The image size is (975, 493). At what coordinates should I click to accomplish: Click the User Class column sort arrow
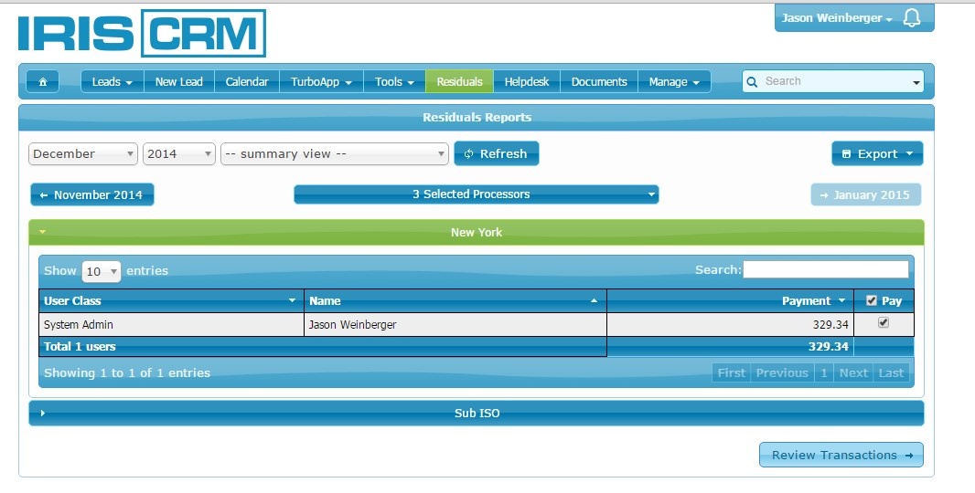(293, 300)
